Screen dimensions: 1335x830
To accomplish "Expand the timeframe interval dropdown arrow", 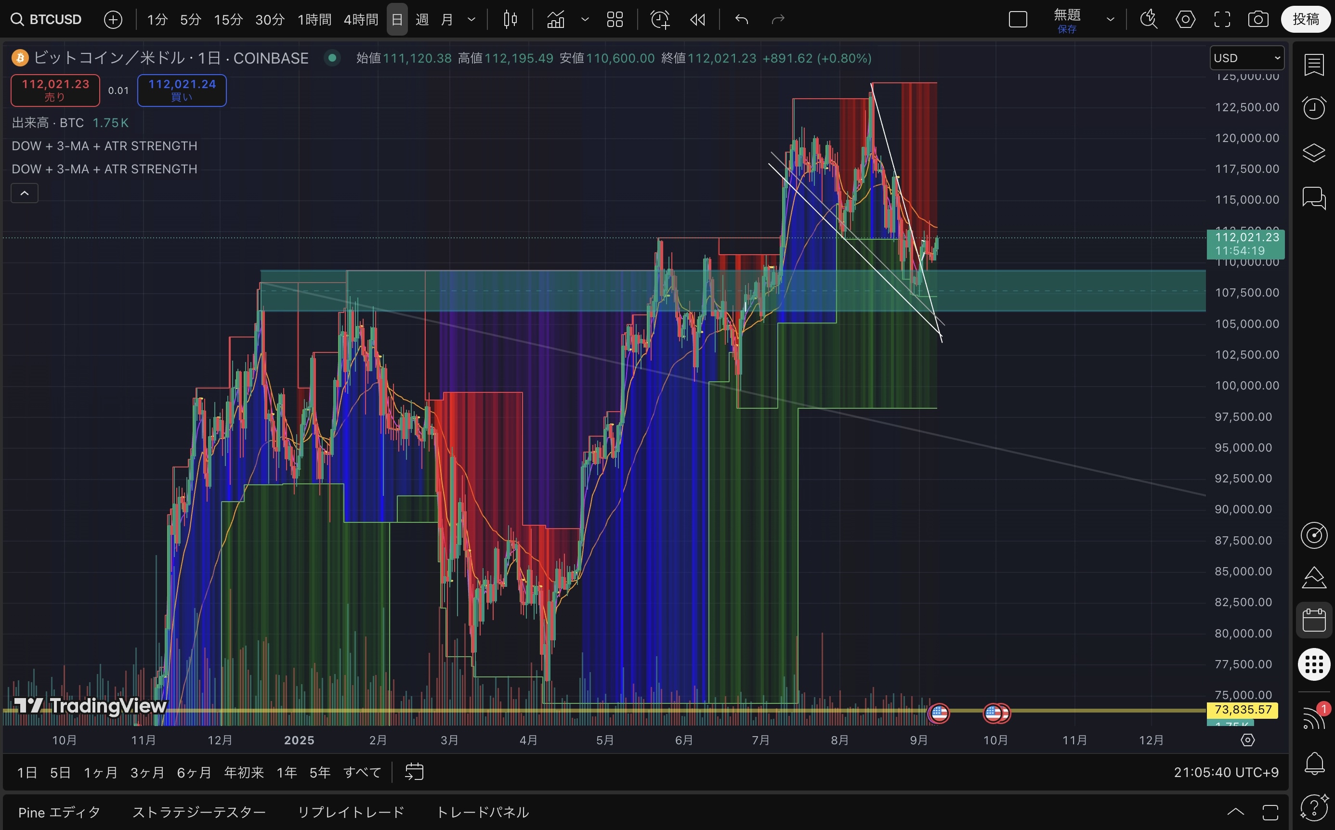I will point(471,20).
